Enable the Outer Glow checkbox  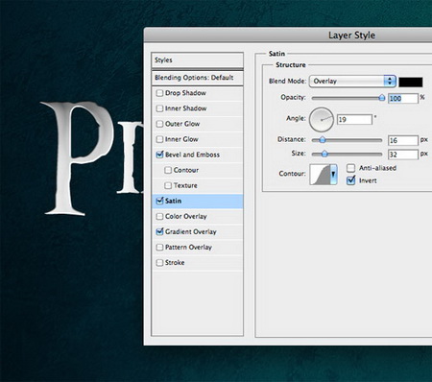tap(159, 124)
